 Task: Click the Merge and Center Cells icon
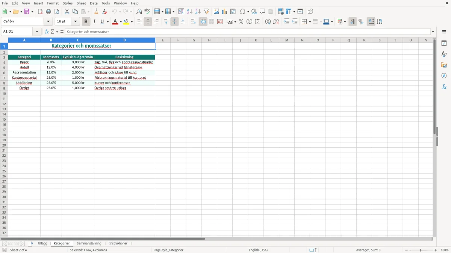point(203,22)
